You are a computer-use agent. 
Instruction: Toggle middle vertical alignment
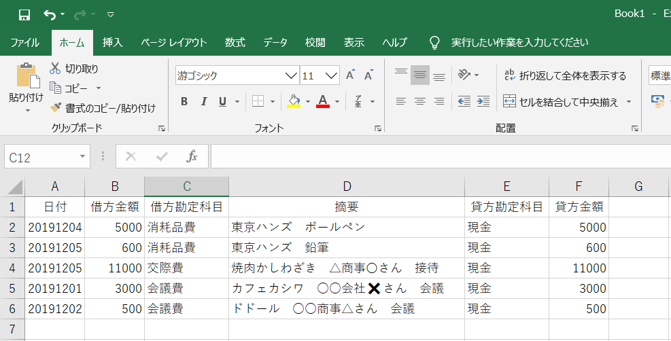(420, 75)
